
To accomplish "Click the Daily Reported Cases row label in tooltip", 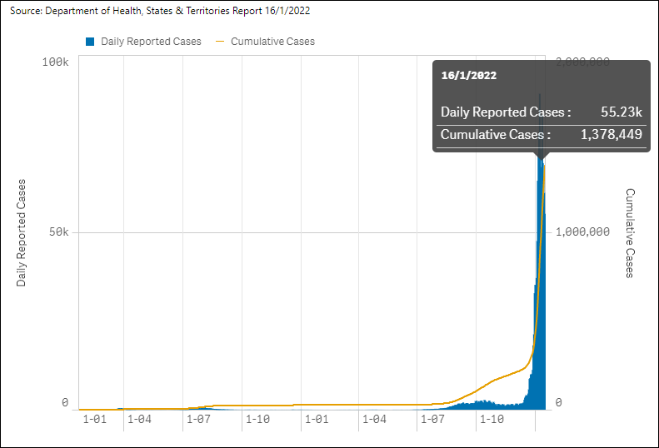I will click(506, 112).
